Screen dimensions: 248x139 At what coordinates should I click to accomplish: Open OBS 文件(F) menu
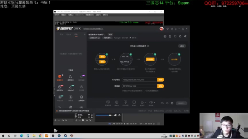57,15
